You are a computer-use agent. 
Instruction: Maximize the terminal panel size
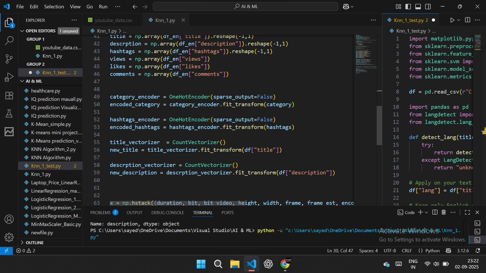(468, 212)
